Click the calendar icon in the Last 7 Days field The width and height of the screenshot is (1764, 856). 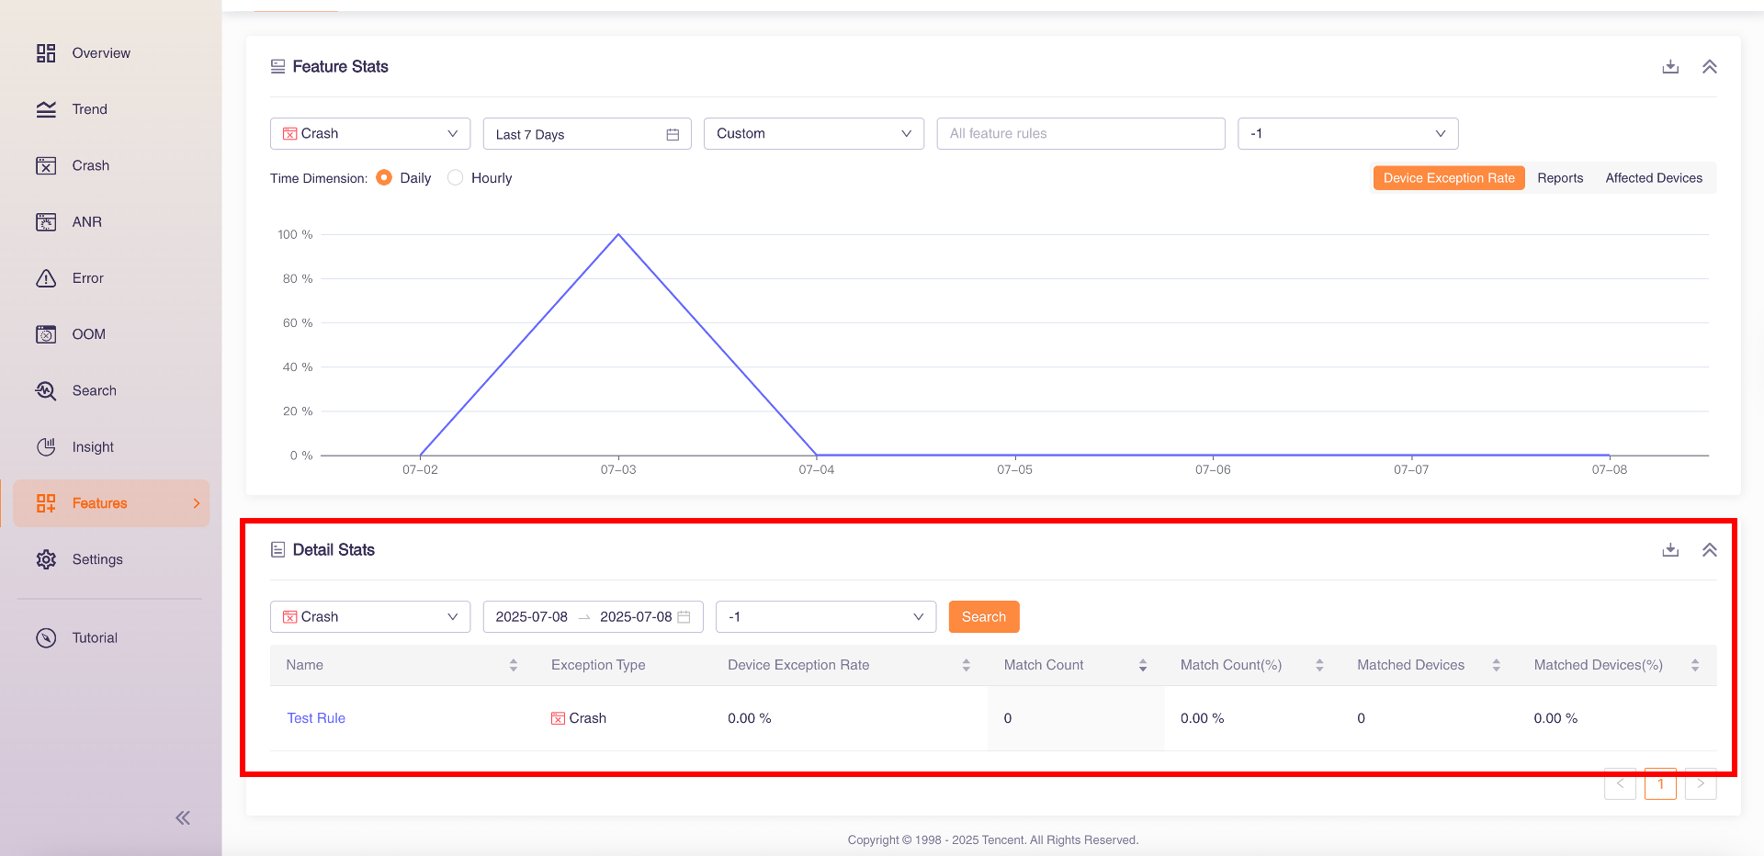click(x=673, y=134)
